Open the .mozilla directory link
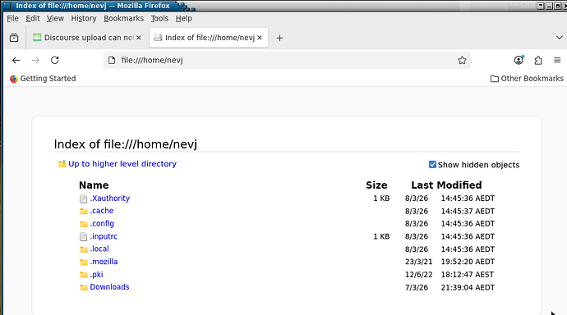Screen dimensions: 567x315 tap(104, 262)
